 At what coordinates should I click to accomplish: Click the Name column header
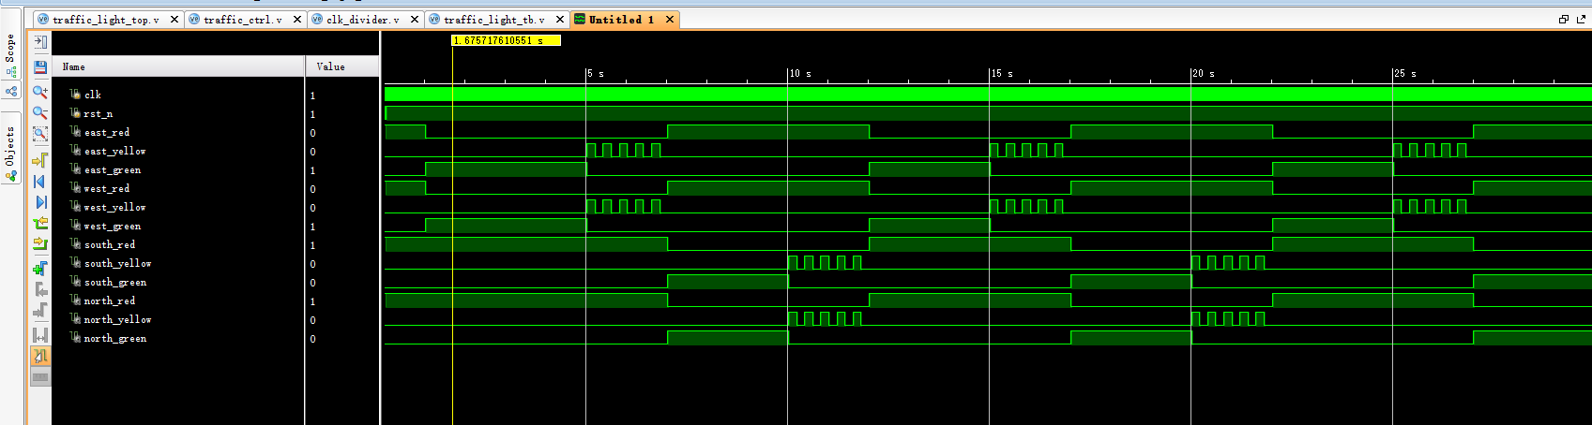click(178, 66)
